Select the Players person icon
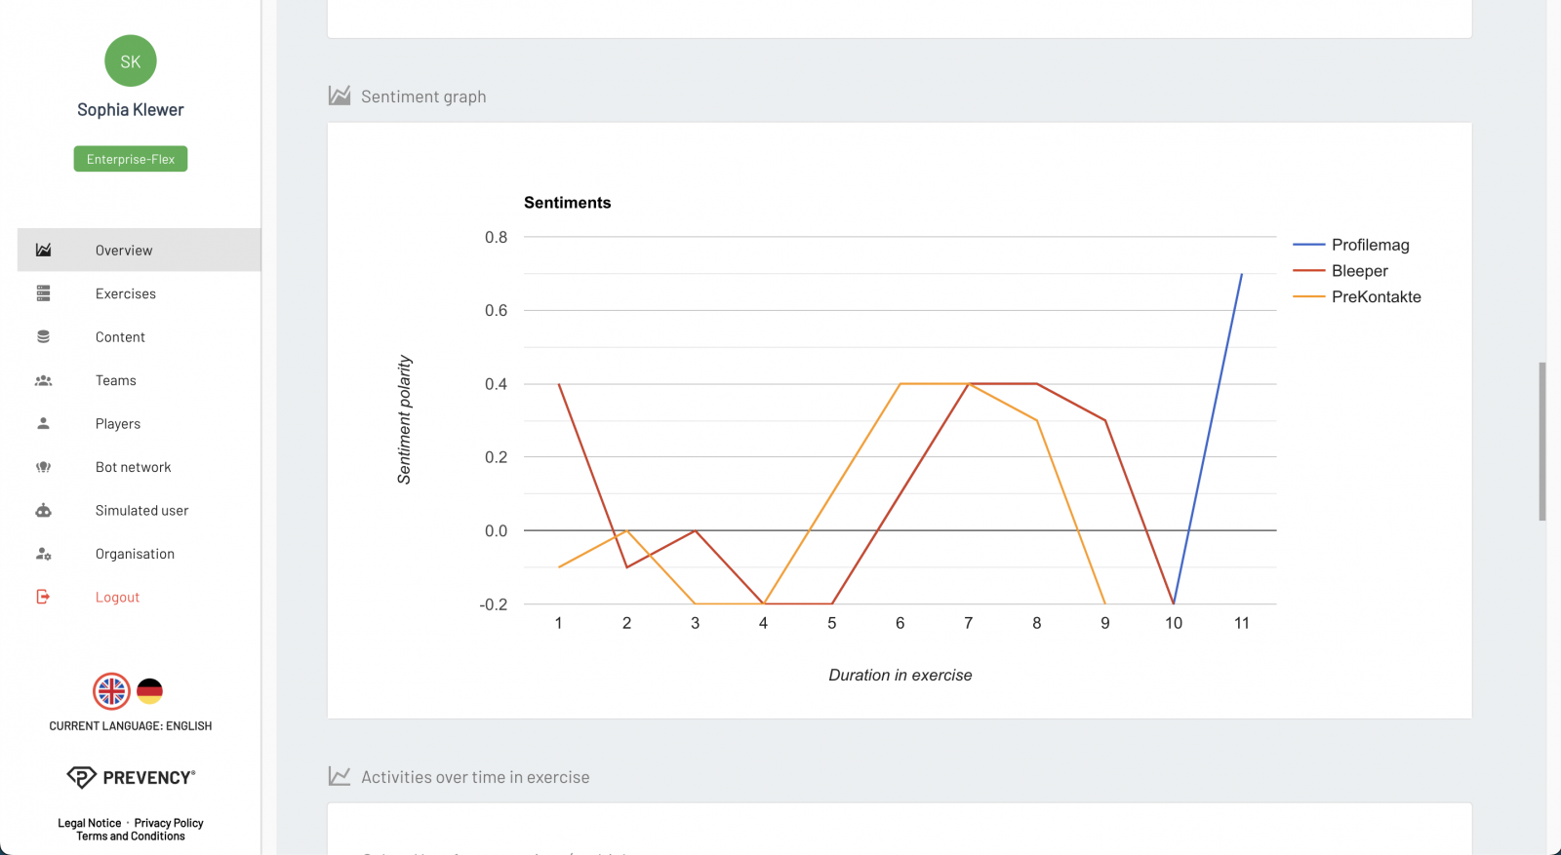Image resolution: width=1561 pixels, height=855 pixels. pyautogui.click(x=43, y=423)
